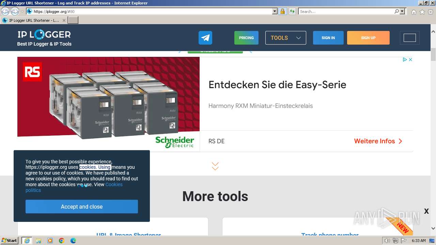This screenshot has width=436, height=245.
Task: Refresh the page with reload icon
Action: 292,12
